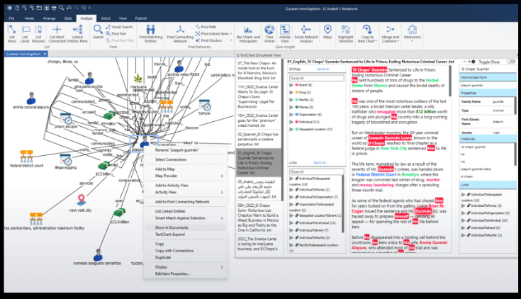Viewport: 521px width, 299px height.
Task: Start a Visual Search
Action: pyautogui.click(x=119, y=27)
